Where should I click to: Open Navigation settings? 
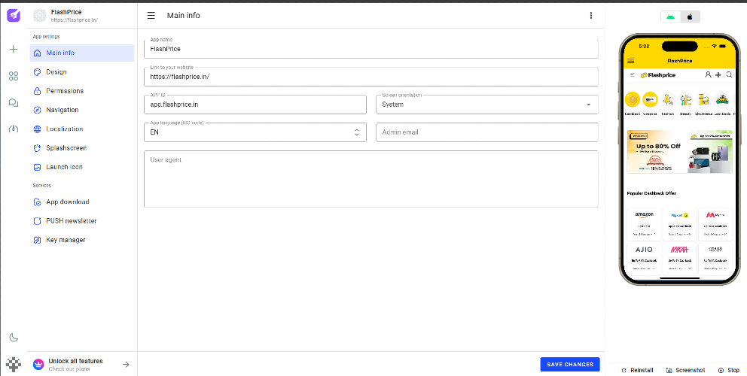82,110
